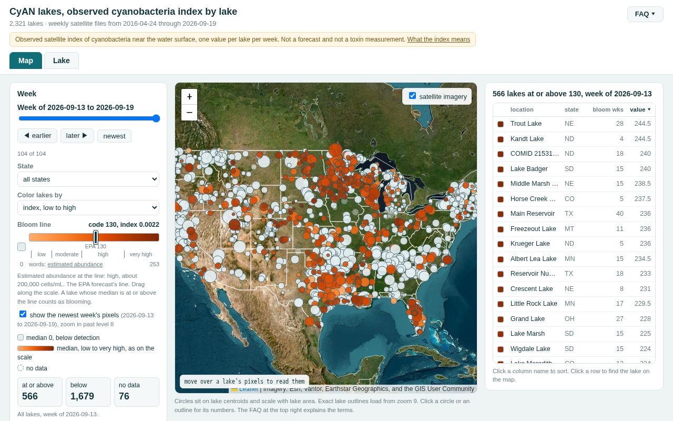The width and height of the screenshot is (673, 421).
Task: Select the Little Rock Lake row
Action: [x=574, y=304]
